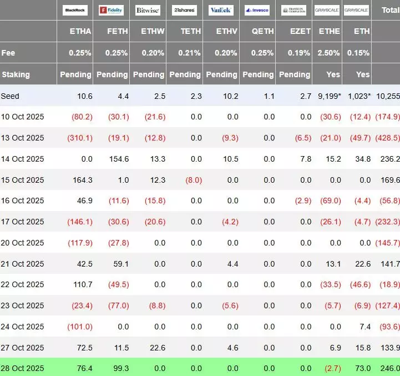Click the BlackRock logo

(x=75, y=11)
